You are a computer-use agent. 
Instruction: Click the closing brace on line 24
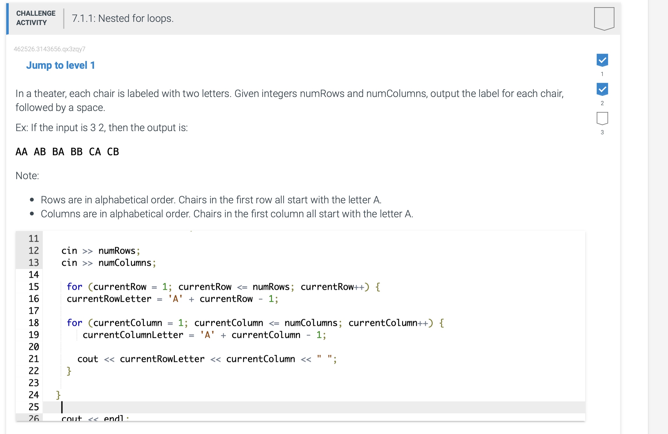point(58,395)
